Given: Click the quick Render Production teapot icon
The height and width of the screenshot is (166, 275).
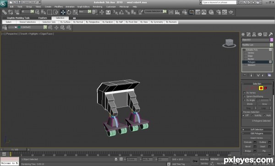Looking at the screenshot, I should click(x=231, y=12).
